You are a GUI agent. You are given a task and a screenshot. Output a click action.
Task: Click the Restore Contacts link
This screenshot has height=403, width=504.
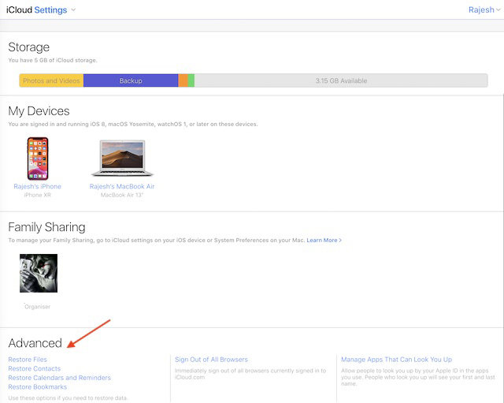(x=34, y=369)
